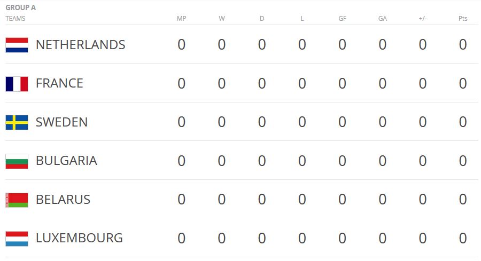The width and height of the screenshot is (481, 261).
Task: Click the Bulgaria flag icon
Action: pyautogui.click(x=17, y=161)
